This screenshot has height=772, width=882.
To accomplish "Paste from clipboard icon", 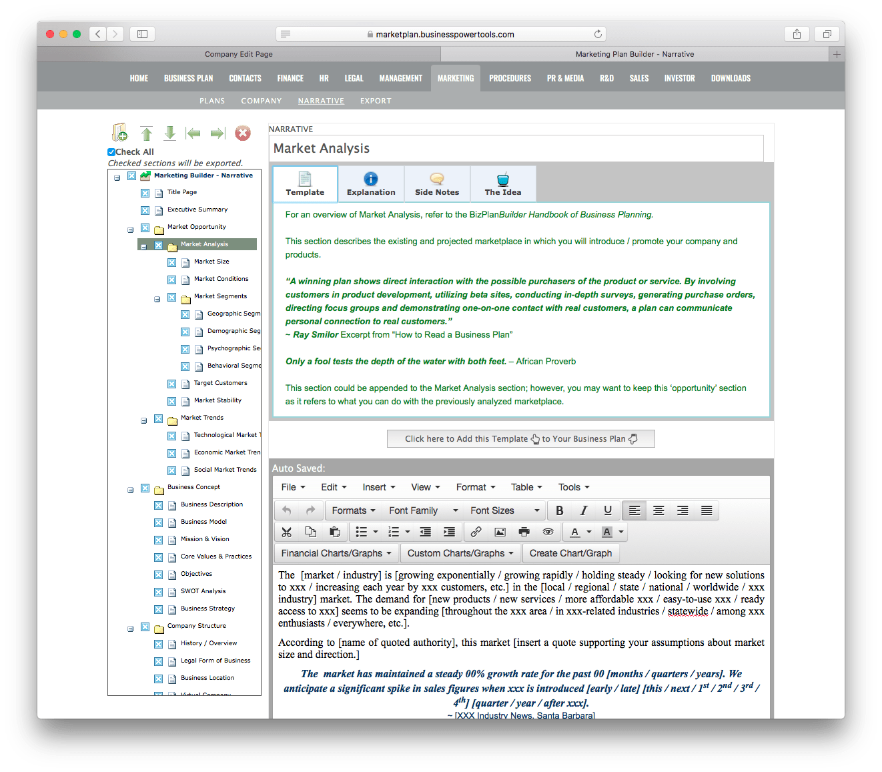I will pyautogui.click(x=335, y=532).
